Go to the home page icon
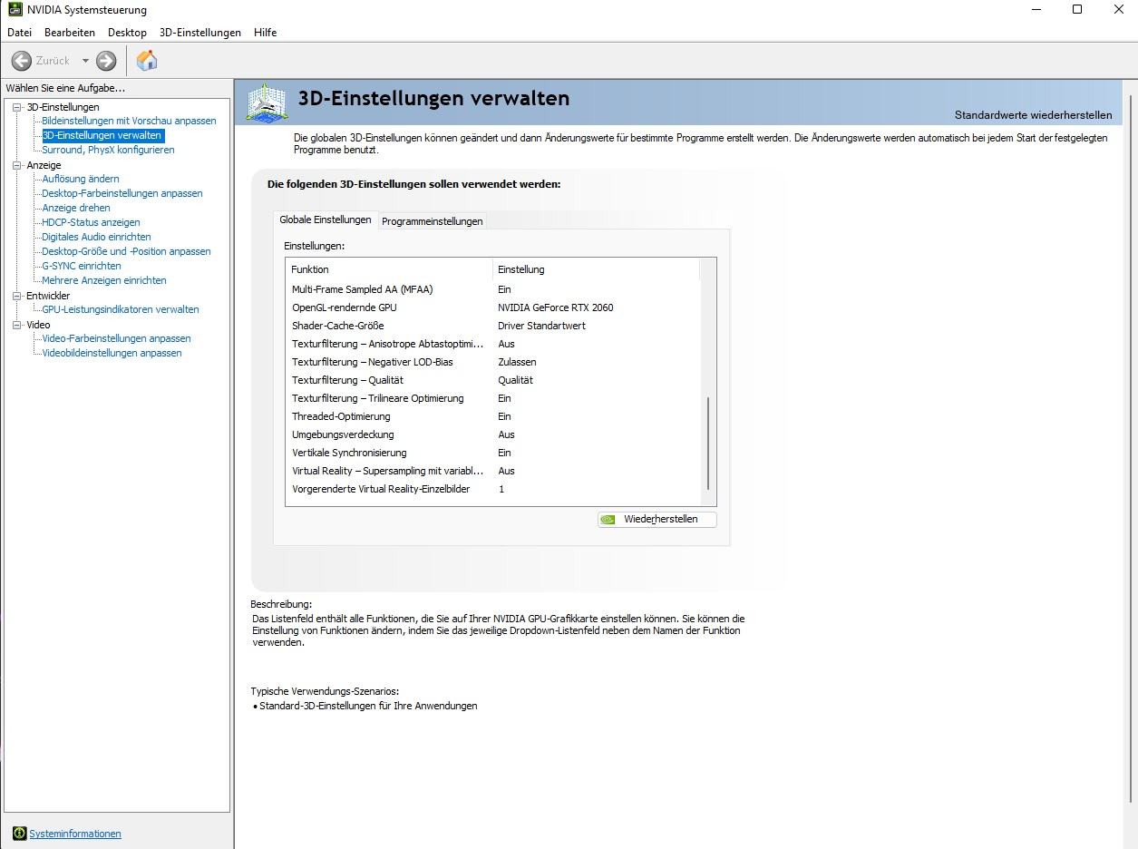The height and width of the screenshot is (849, 1138). click(147, 61)
